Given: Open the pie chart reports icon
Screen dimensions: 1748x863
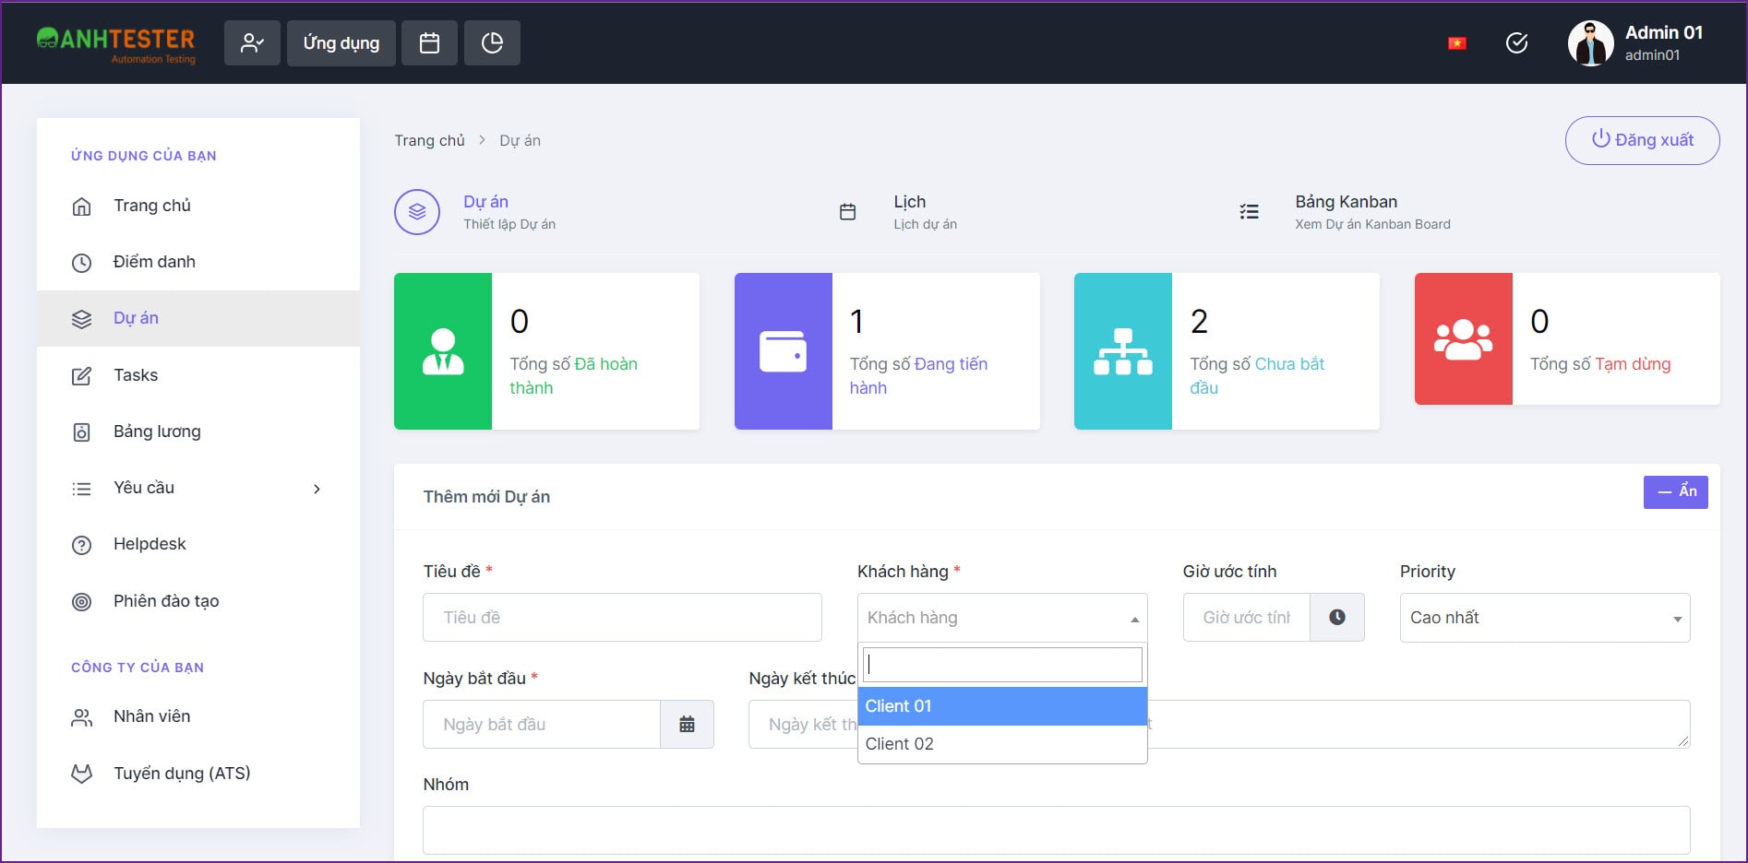Looking at the screenshot, I should tap(492, 43).
